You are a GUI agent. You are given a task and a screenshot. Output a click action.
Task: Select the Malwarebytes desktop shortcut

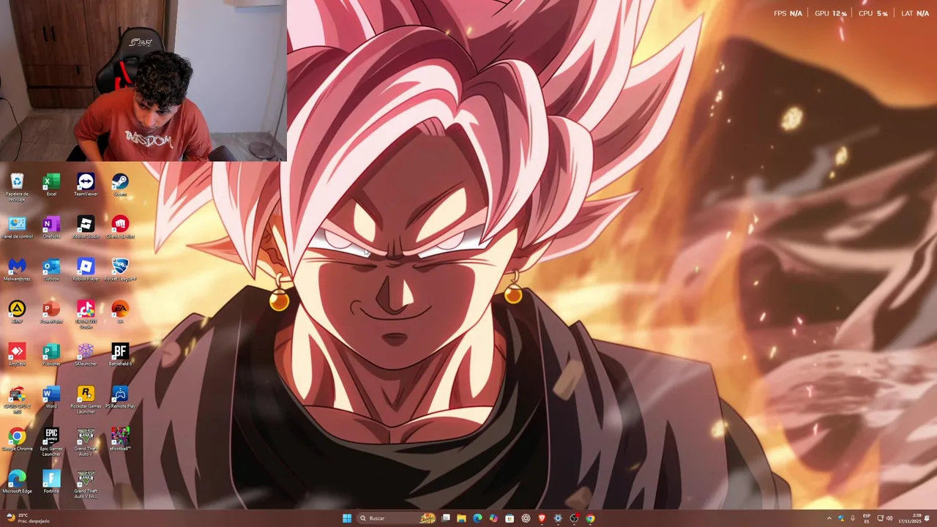pos(17,270)
